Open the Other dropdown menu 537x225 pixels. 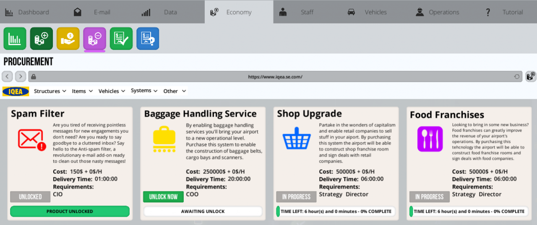(x=175, y=91)
